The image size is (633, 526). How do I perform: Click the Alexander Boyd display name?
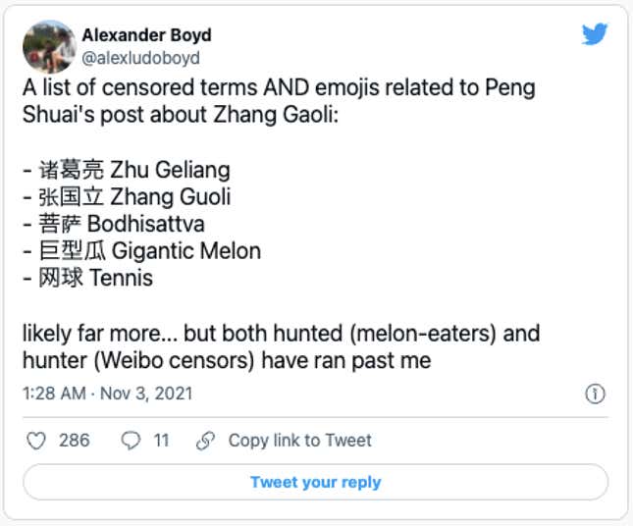point(146,35)
